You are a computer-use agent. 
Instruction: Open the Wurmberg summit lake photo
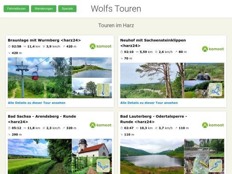coord(92,67)
